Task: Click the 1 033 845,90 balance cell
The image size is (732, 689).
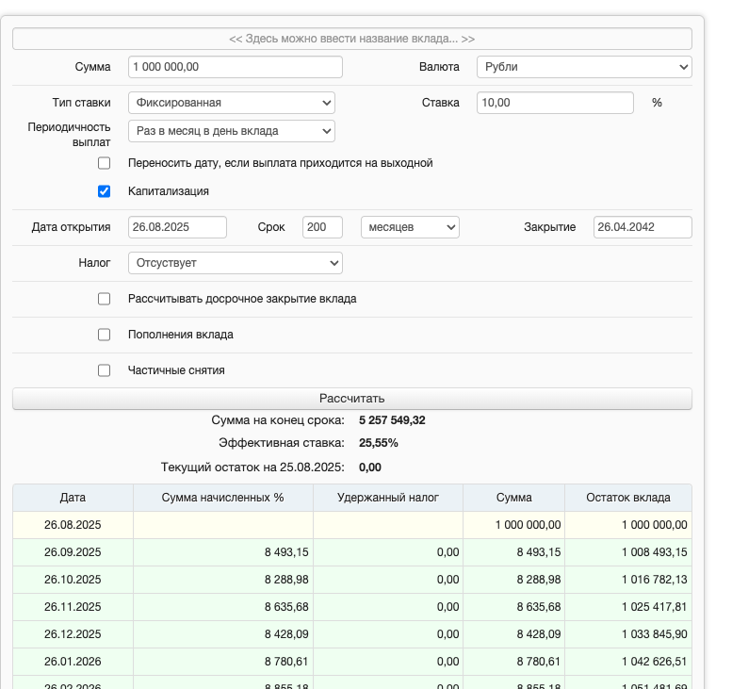Action: pyautogui.click(x=628, y=634)
